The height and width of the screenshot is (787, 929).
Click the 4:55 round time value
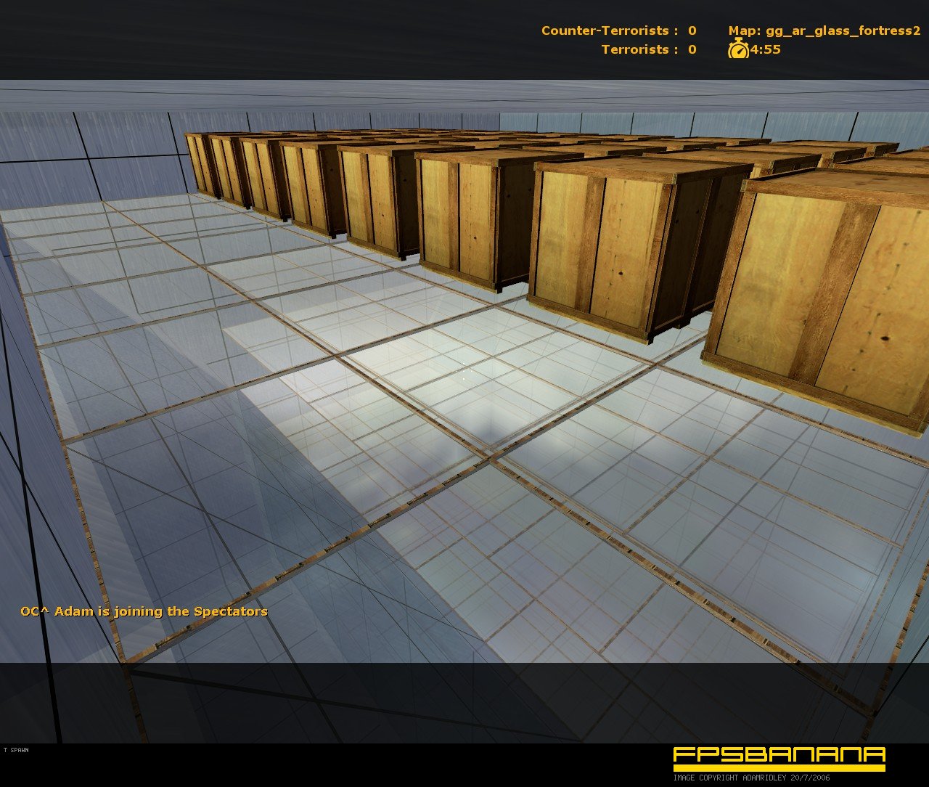[x=766, y=49]
